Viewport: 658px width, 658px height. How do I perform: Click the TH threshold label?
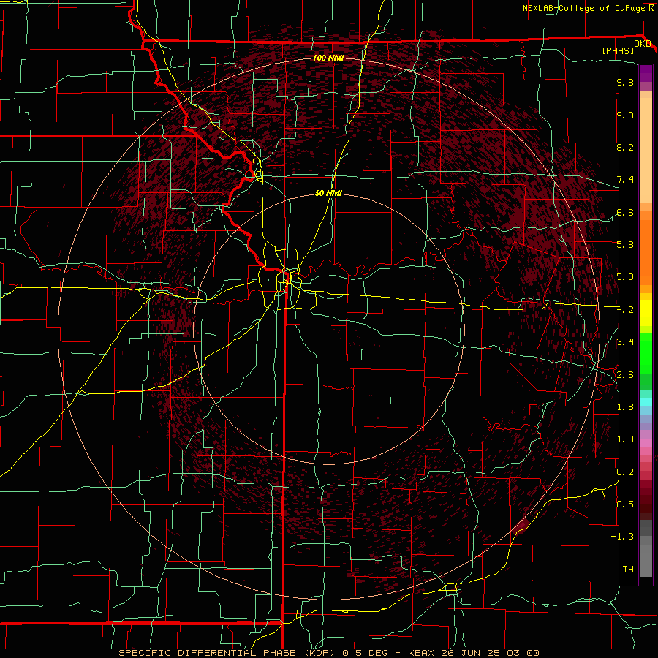pos(628,569)
